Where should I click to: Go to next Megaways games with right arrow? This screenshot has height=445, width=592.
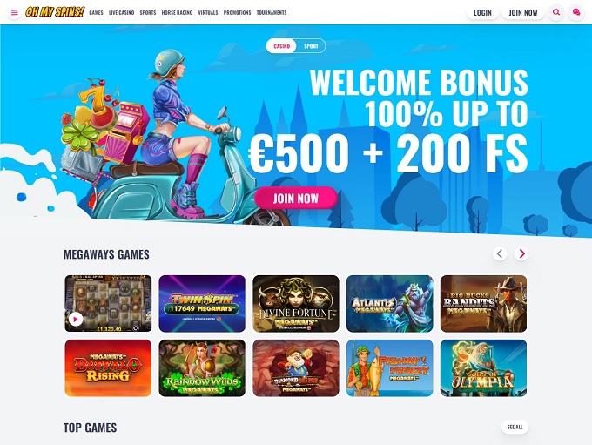click(521, 253)
